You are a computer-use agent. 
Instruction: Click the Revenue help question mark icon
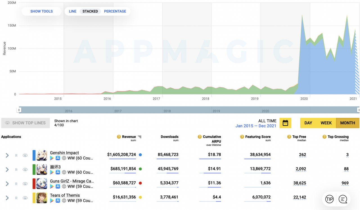pyautogui.click(x=119, y=137)
